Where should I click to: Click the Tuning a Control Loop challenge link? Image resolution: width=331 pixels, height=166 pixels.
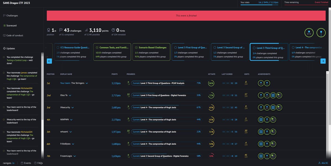pos(16,60)
